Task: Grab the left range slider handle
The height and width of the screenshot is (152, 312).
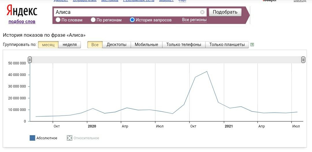Action: point(30,60)
